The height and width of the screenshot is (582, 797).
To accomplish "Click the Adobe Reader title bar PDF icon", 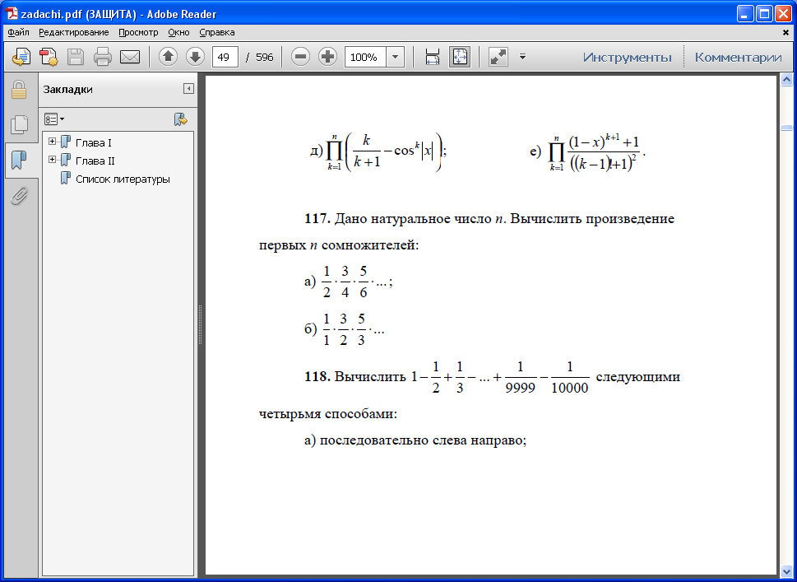I will tap(12, 14).
